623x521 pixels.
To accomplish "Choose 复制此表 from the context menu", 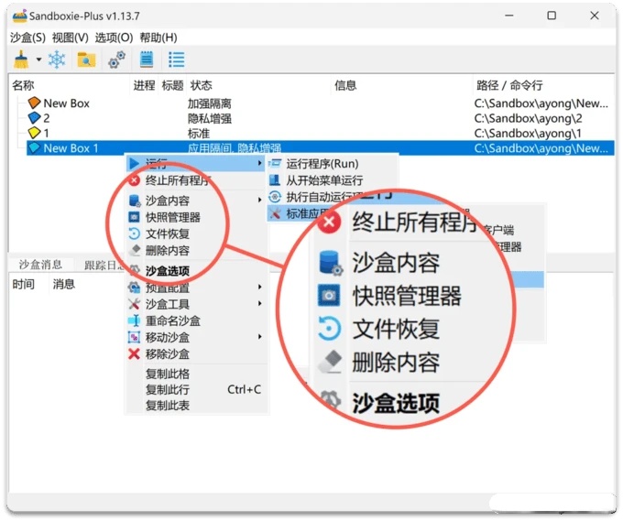I will tap(168, 406).
